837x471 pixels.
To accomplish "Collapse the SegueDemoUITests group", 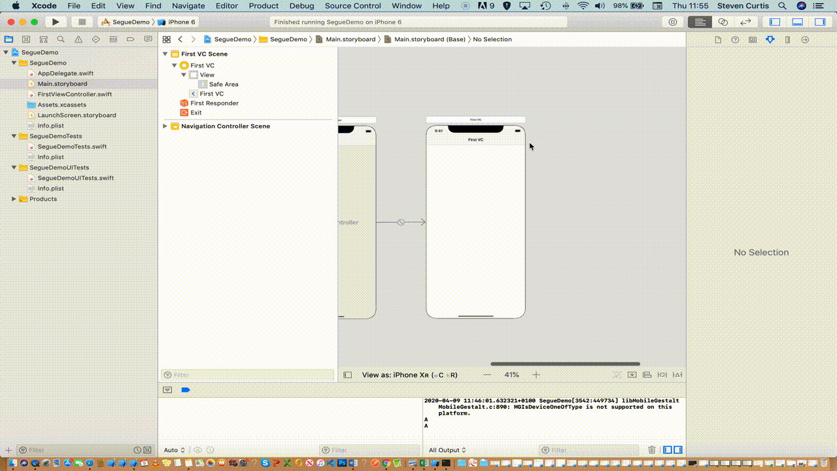I will pyautogui.click(x=14, y=167).
